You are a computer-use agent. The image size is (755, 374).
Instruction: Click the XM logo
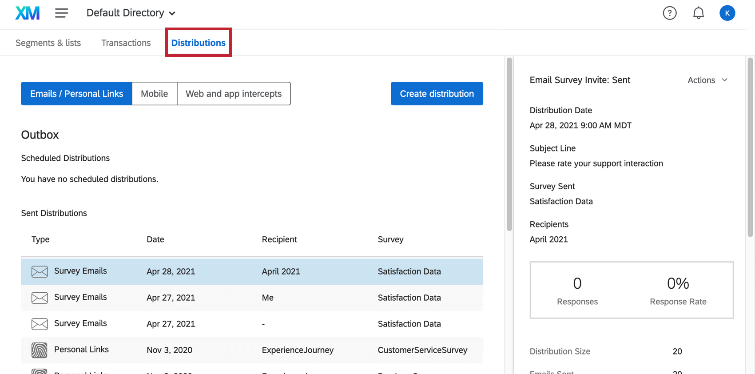point(28,13)
